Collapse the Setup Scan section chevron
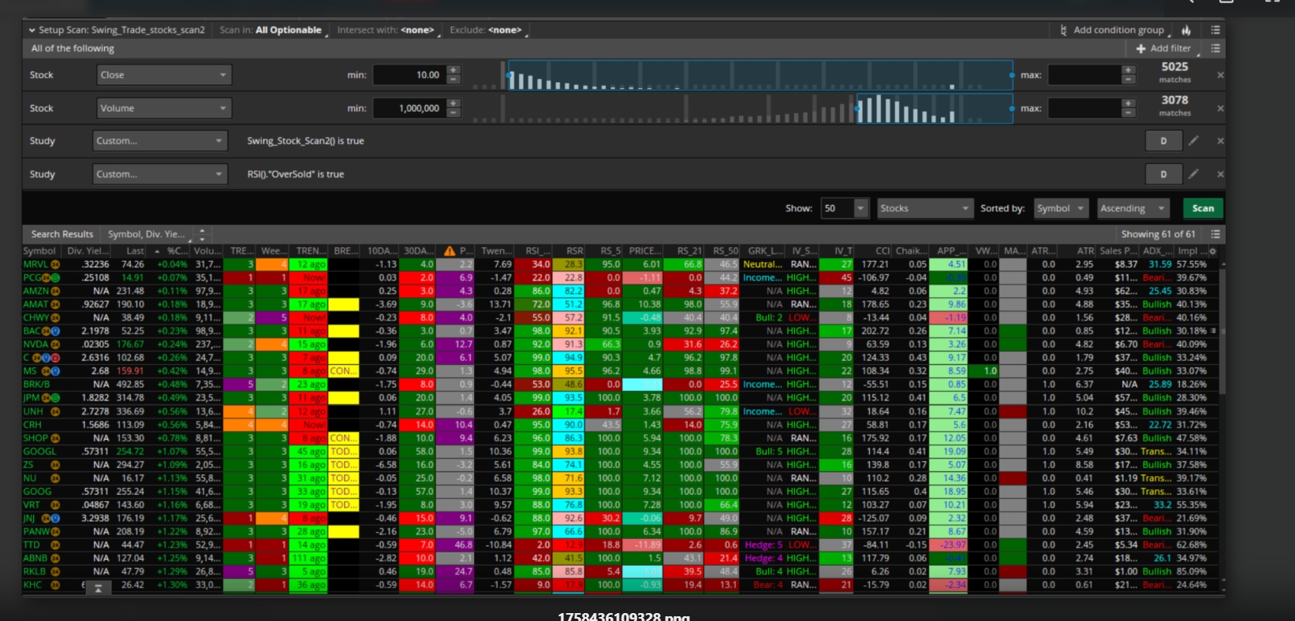The height and width of the screenshot is (621, 1295). coord(32,30)
